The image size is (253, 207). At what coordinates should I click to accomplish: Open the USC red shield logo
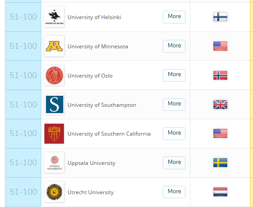click(x=54, y=133)
